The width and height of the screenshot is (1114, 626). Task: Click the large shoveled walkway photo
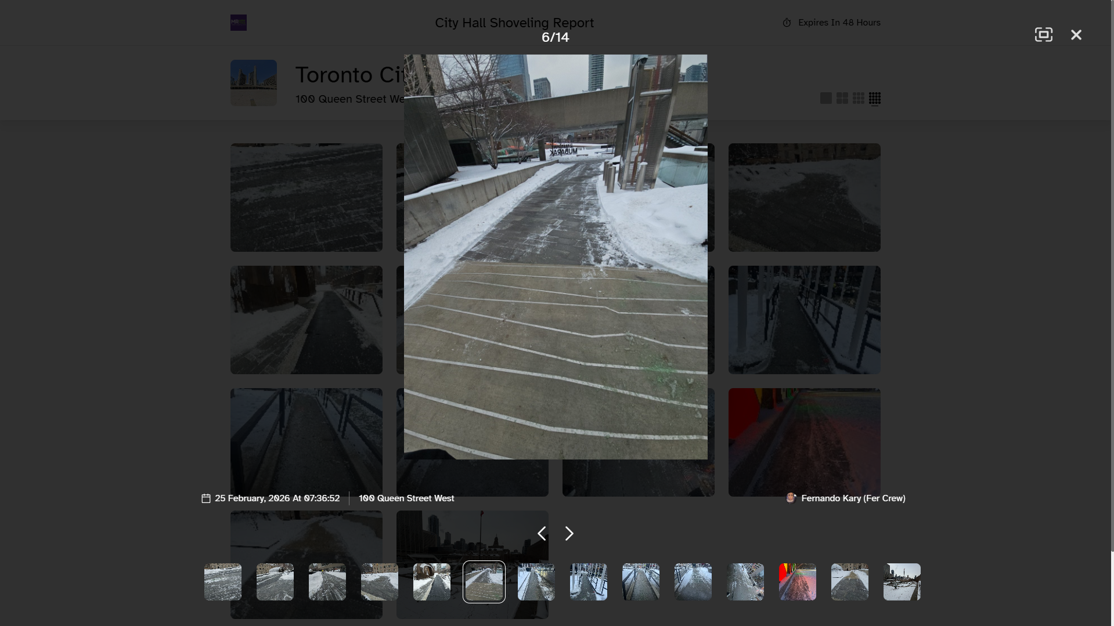pos(556,257)
